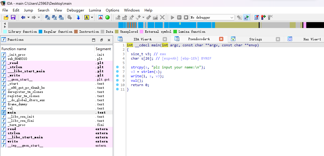The height and width of the screenshot is (156, 324).
Task: Maximize the Functions panel
Action: pos(94,40)
